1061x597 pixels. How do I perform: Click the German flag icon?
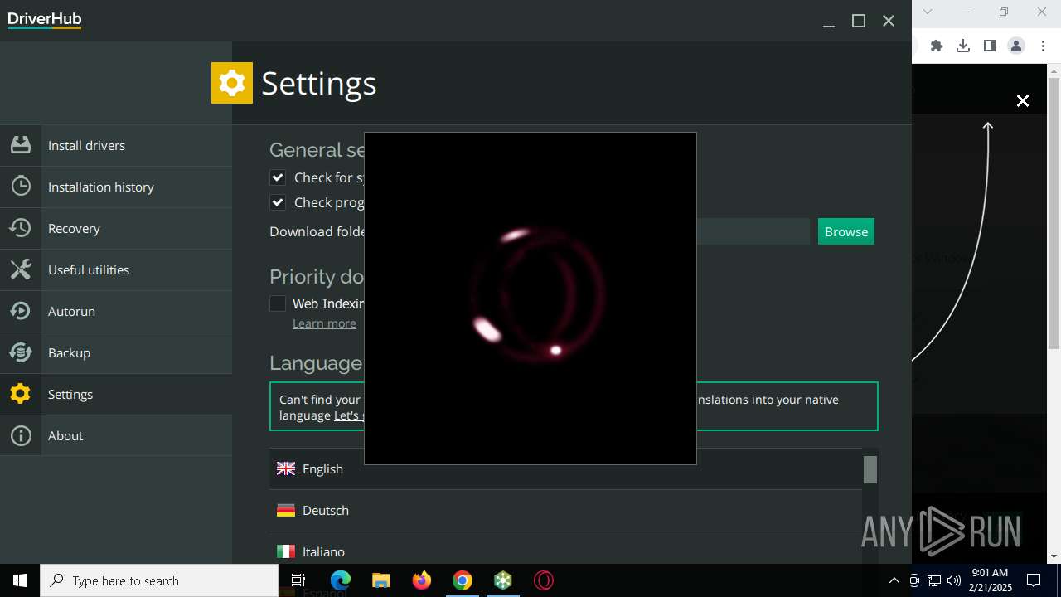286,510
